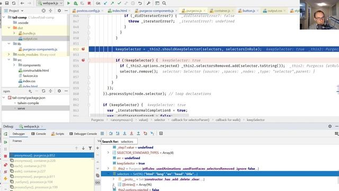Stop the running process in top toolbar
Image resolution: width=339 pixels, height=191 pixels.
tap(89, 3)
